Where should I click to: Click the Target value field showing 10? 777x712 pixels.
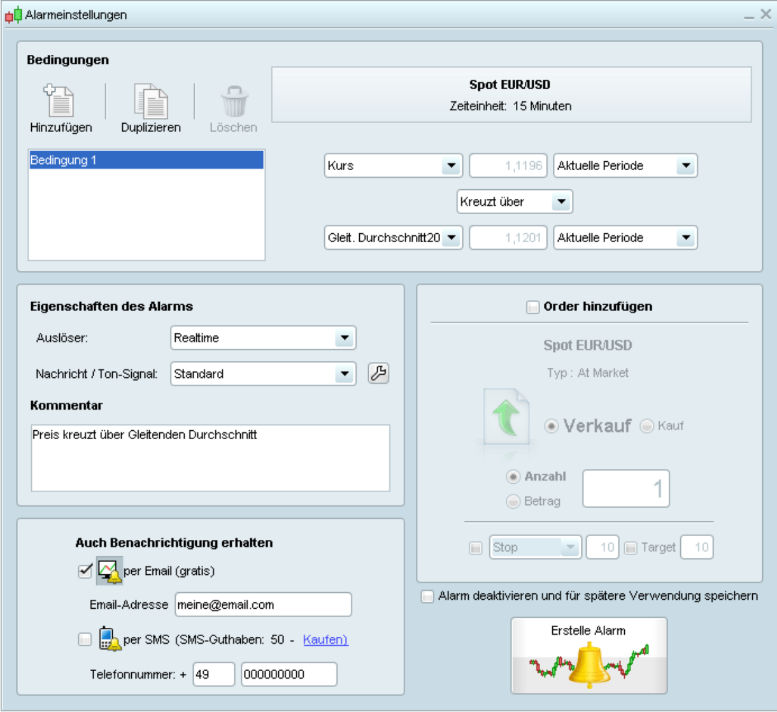(x=697, y=547)
